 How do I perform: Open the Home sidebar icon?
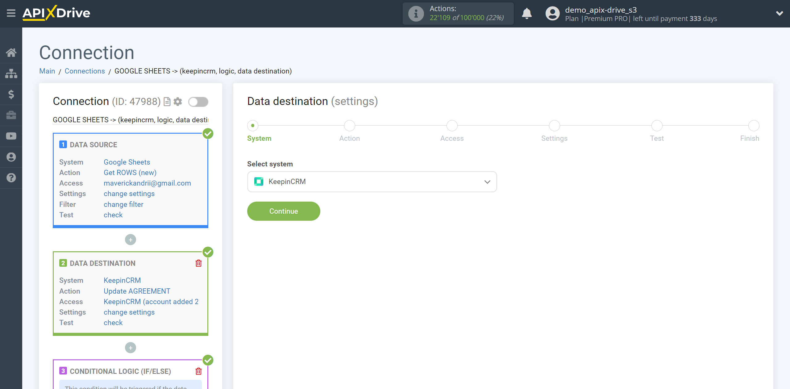pyautogui.click(x=11, y=52)
